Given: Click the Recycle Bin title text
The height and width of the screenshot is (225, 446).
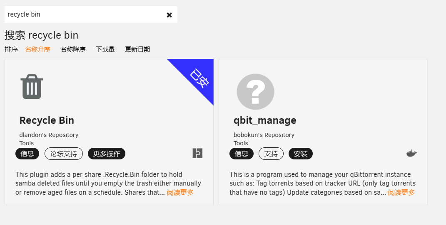Looking at the screenshot, I should click(x=47, y=120).
